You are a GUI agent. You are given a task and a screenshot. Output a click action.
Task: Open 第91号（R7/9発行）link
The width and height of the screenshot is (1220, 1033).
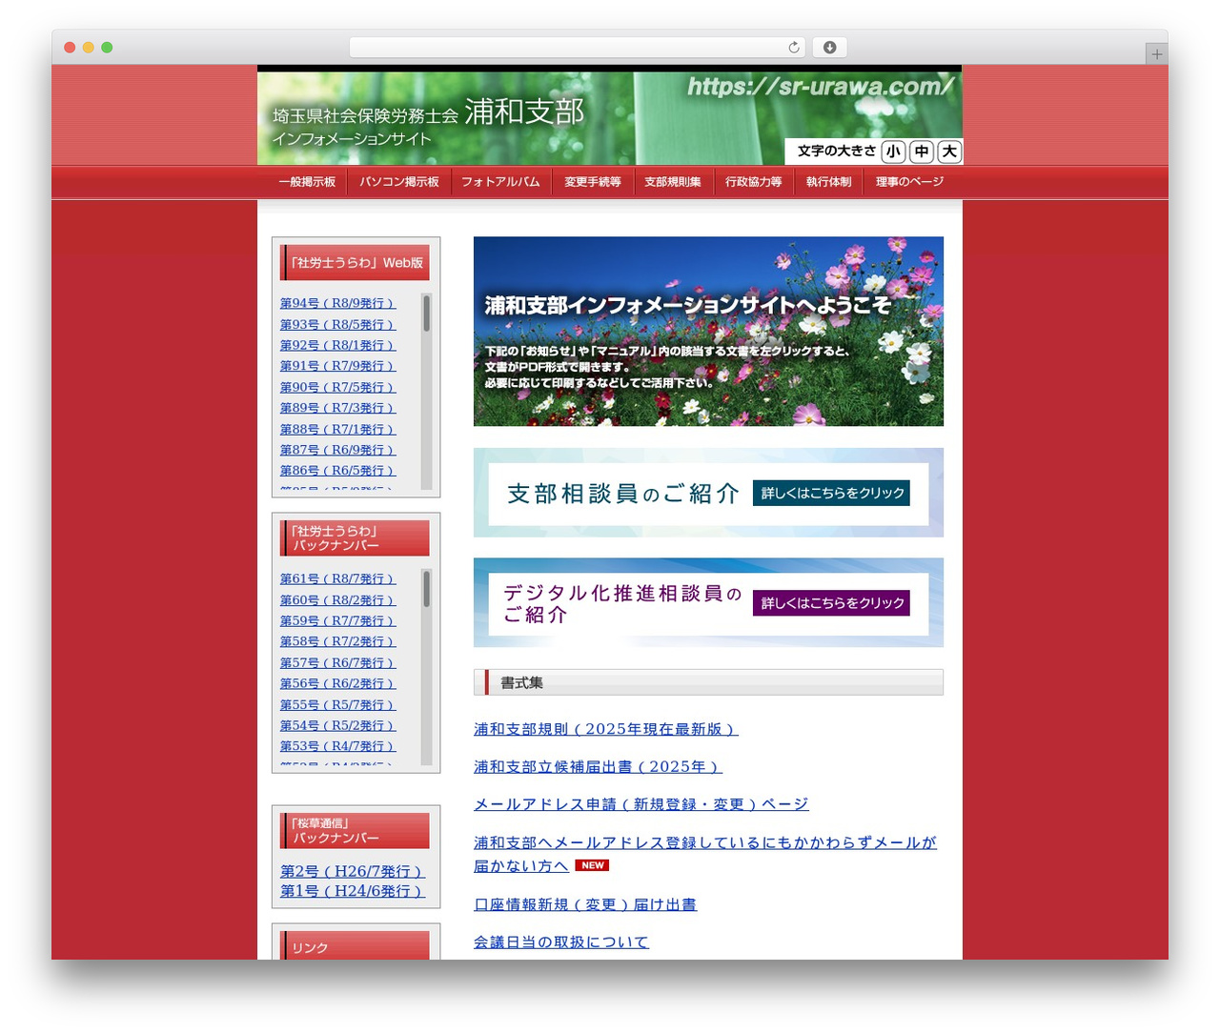pos(337,366)
